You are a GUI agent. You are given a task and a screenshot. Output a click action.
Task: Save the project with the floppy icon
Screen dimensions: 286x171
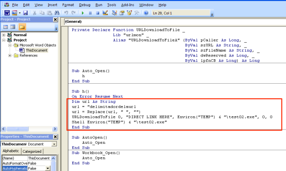click(25, 13)
